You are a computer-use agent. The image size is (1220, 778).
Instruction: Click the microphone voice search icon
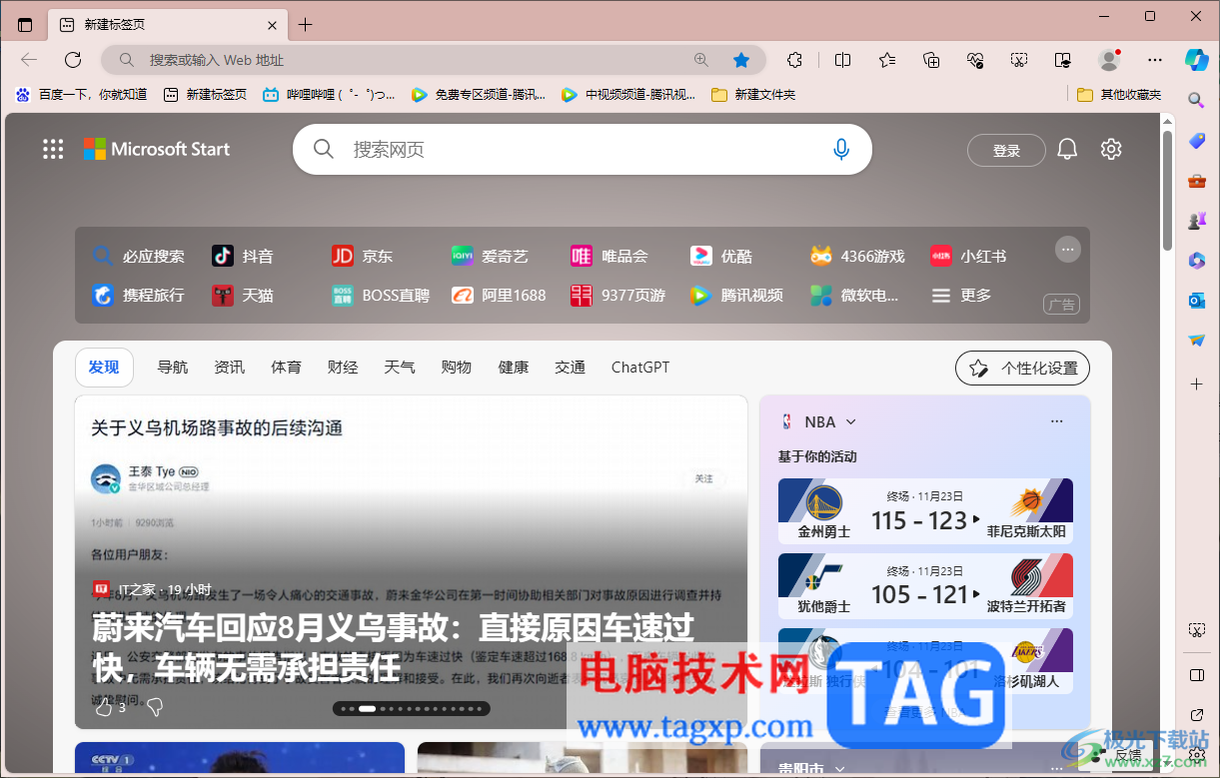841,149
